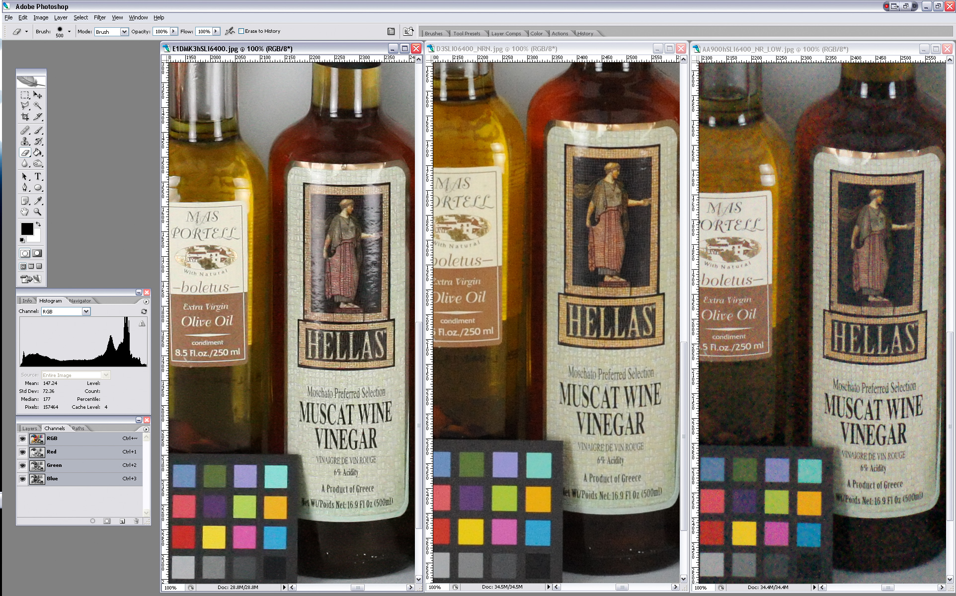Switch to Standard Mode editing
Image resolution: width=956 pixels, height=596 pixels.
tap(25, 253)
